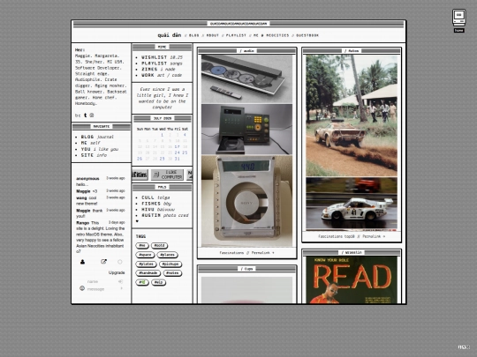Screen dimensions: 477x357
Task: Click the #handmade tag pill
Action: point(148,273)
